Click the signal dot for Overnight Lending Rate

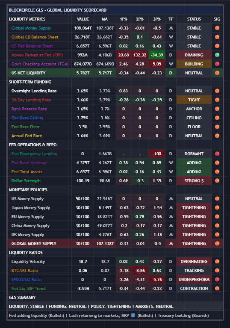click(217, 91)
